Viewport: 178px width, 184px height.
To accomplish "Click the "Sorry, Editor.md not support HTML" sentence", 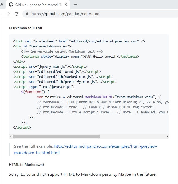I will pos(83,174).
